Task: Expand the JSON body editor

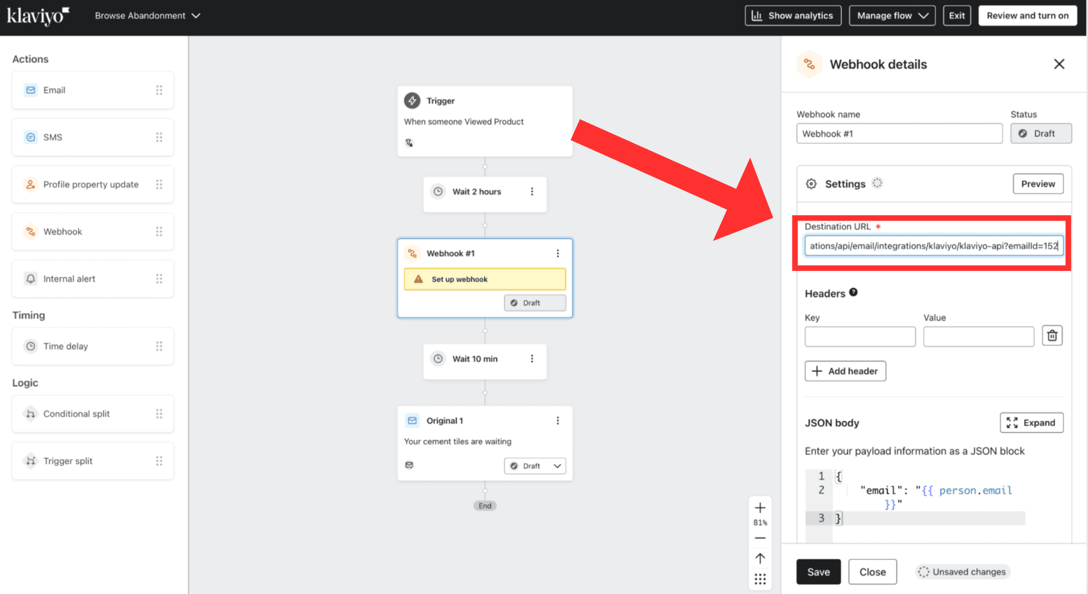Action: point(1031,423)
